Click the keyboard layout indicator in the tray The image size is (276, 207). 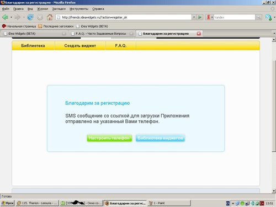[x=228, y=203]
